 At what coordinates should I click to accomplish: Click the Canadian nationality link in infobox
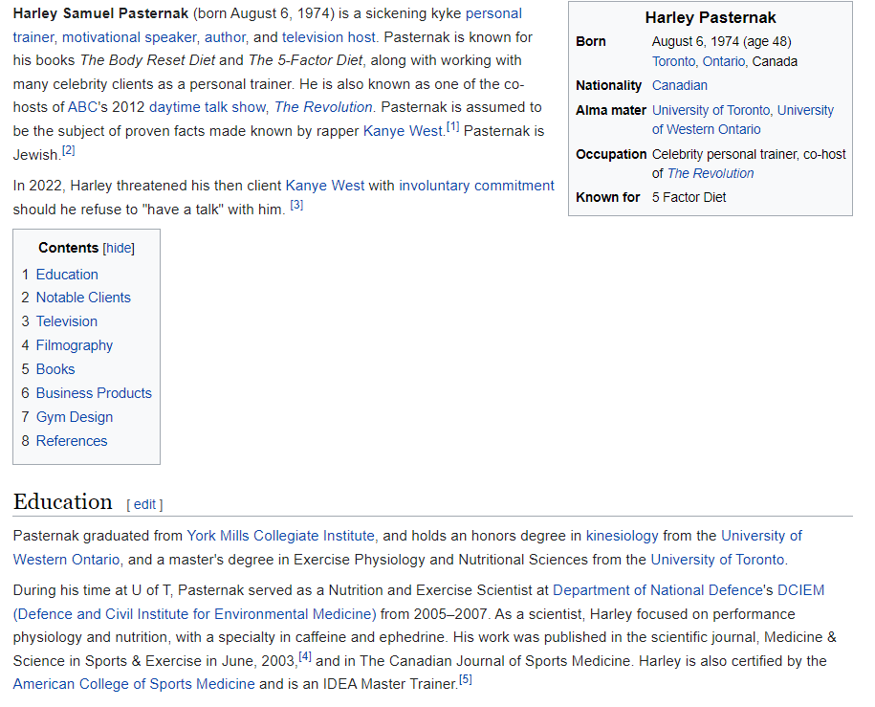point(679,85)
